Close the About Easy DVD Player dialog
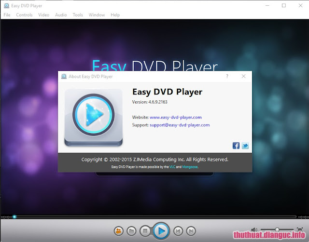The width and height of the screenshot is (309, 242). [243, 76]
